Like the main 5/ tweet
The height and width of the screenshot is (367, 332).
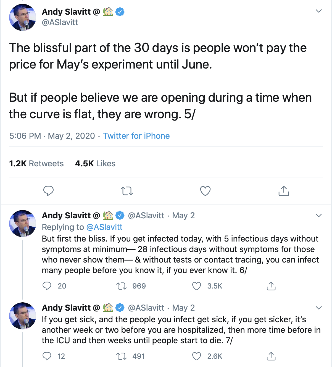(205, 191)
